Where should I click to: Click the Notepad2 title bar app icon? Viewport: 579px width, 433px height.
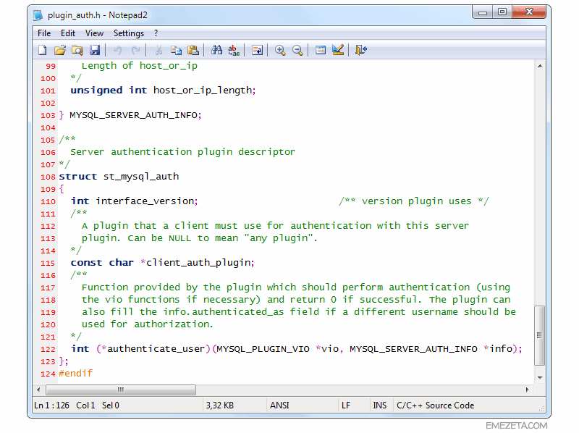(38, 15)
